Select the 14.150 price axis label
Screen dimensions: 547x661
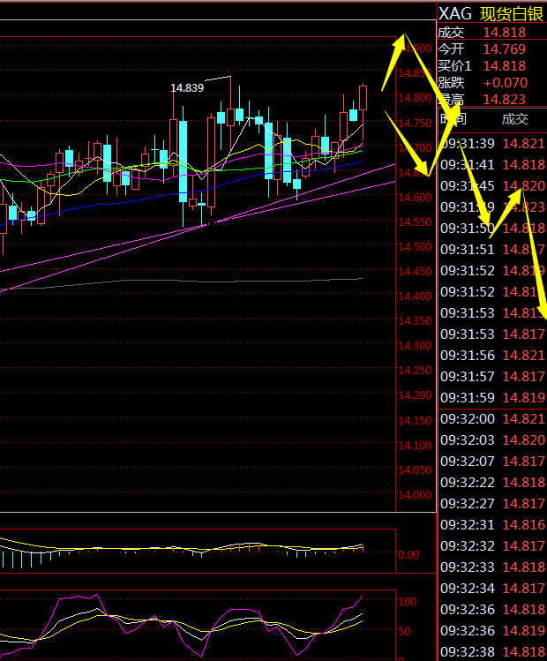[415, 421]
